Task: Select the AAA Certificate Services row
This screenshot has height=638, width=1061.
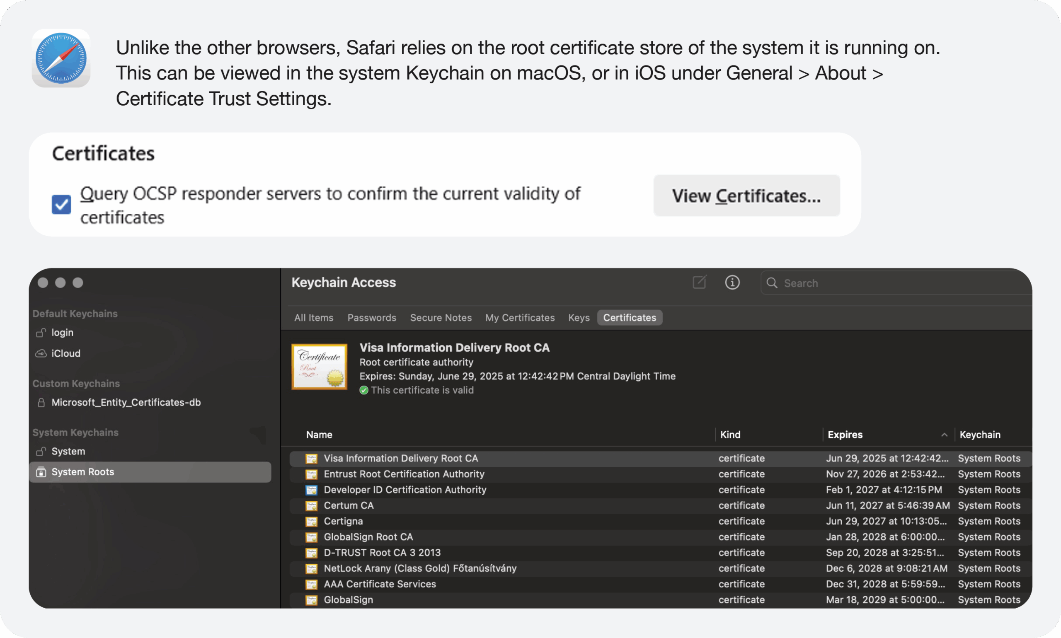Action: pyautogui.click(x=661, y=584)
